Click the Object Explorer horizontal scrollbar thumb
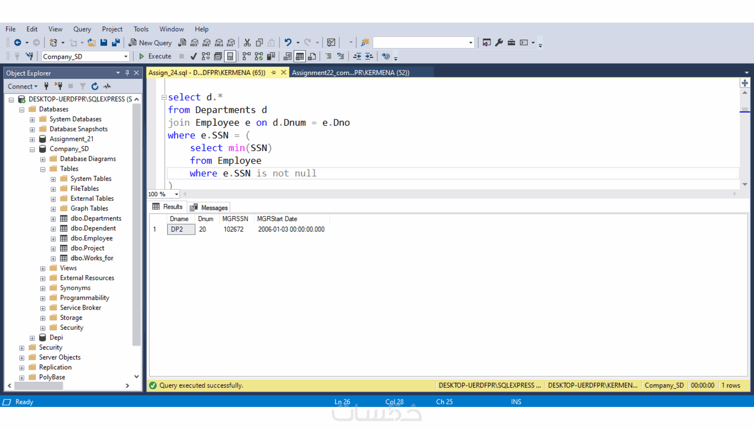This screenshot has width=754, height=430. (x=39, y=386)
